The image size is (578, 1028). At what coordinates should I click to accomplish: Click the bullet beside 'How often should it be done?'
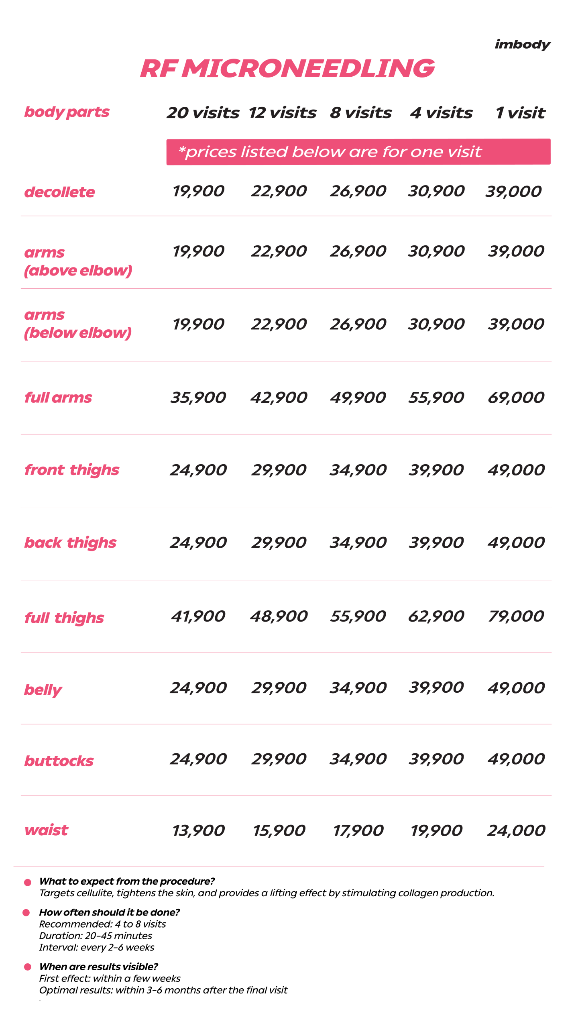(26, 913)
